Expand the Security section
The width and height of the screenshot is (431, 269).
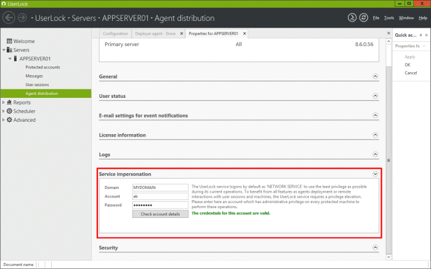[x=375, y=247]
